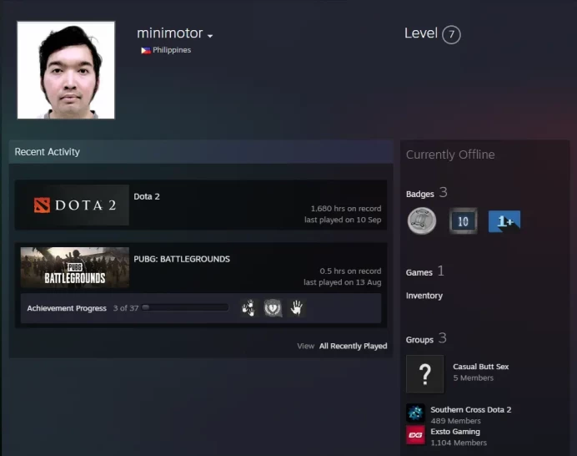The height and width of the screenshot is (456, 577).
Task: Click the Currently Offline status text
Action: (450, 155)
